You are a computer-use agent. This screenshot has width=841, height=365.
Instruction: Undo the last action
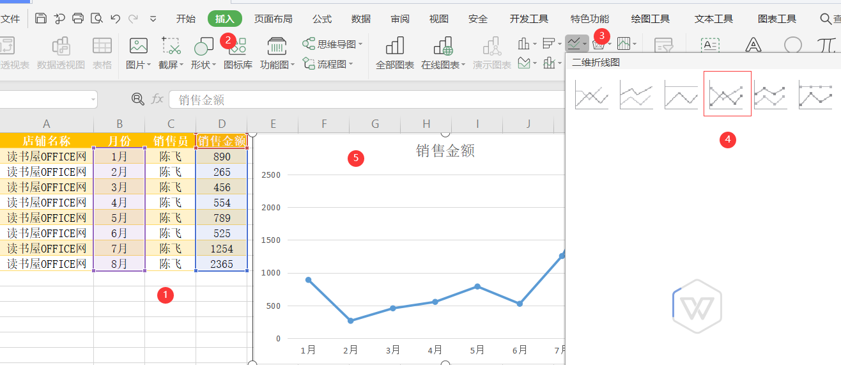click(115, 19)
